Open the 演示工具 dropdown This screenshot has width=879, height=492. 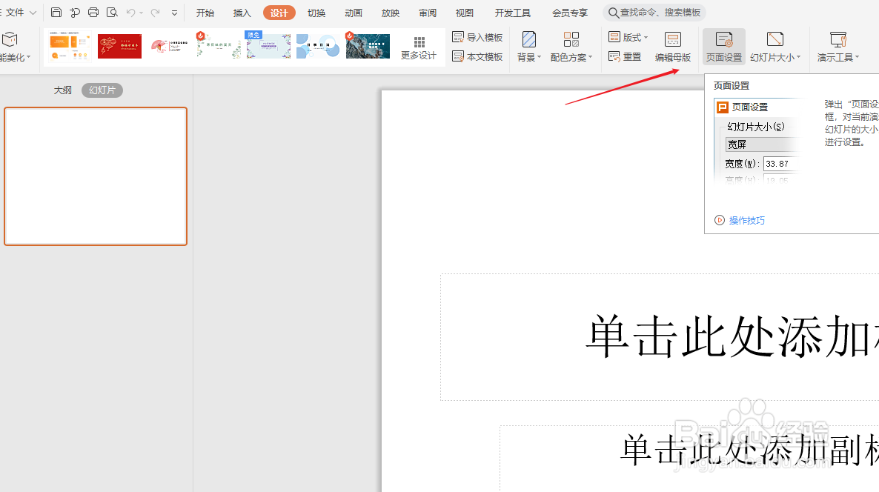[838, 47]
